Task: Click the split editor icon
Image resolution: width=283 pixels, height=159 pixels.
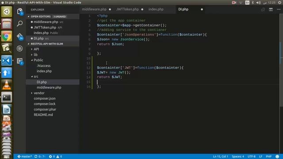Action: [x=271, y=9]
